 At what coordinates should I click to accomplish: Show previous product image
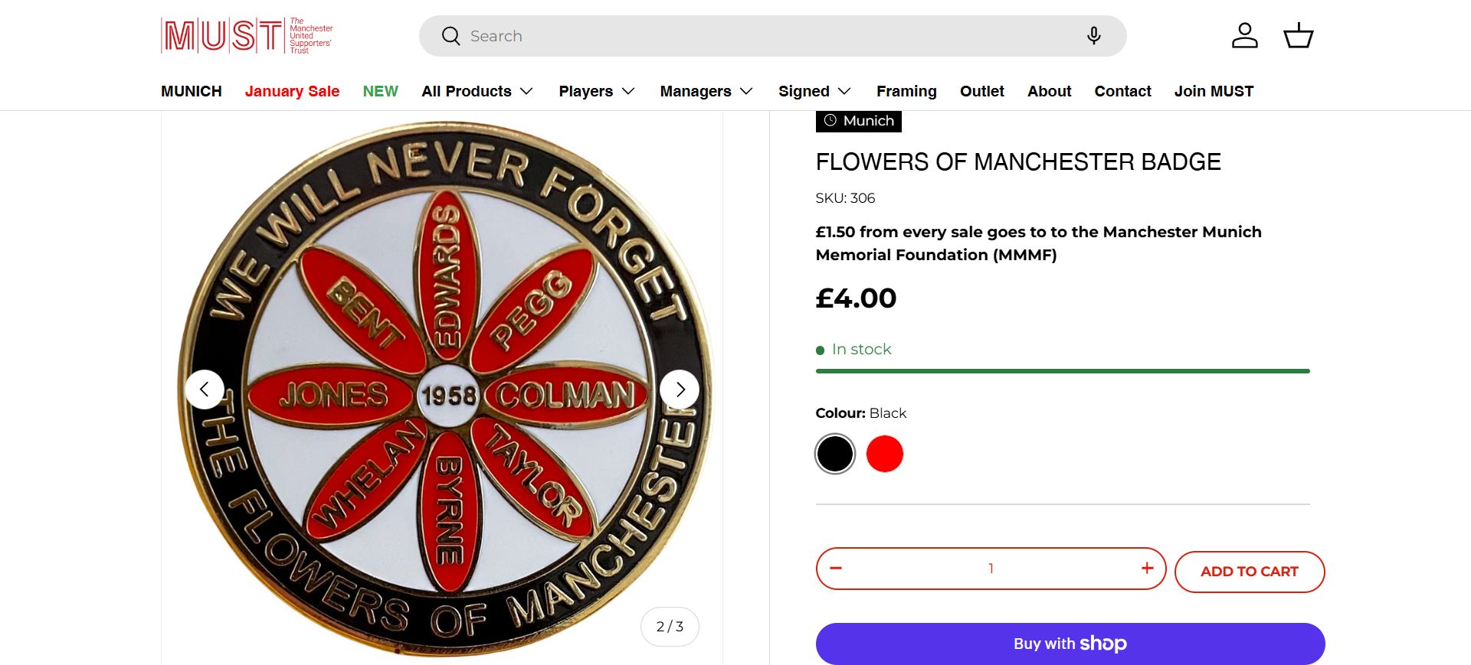tap(205, 390)
